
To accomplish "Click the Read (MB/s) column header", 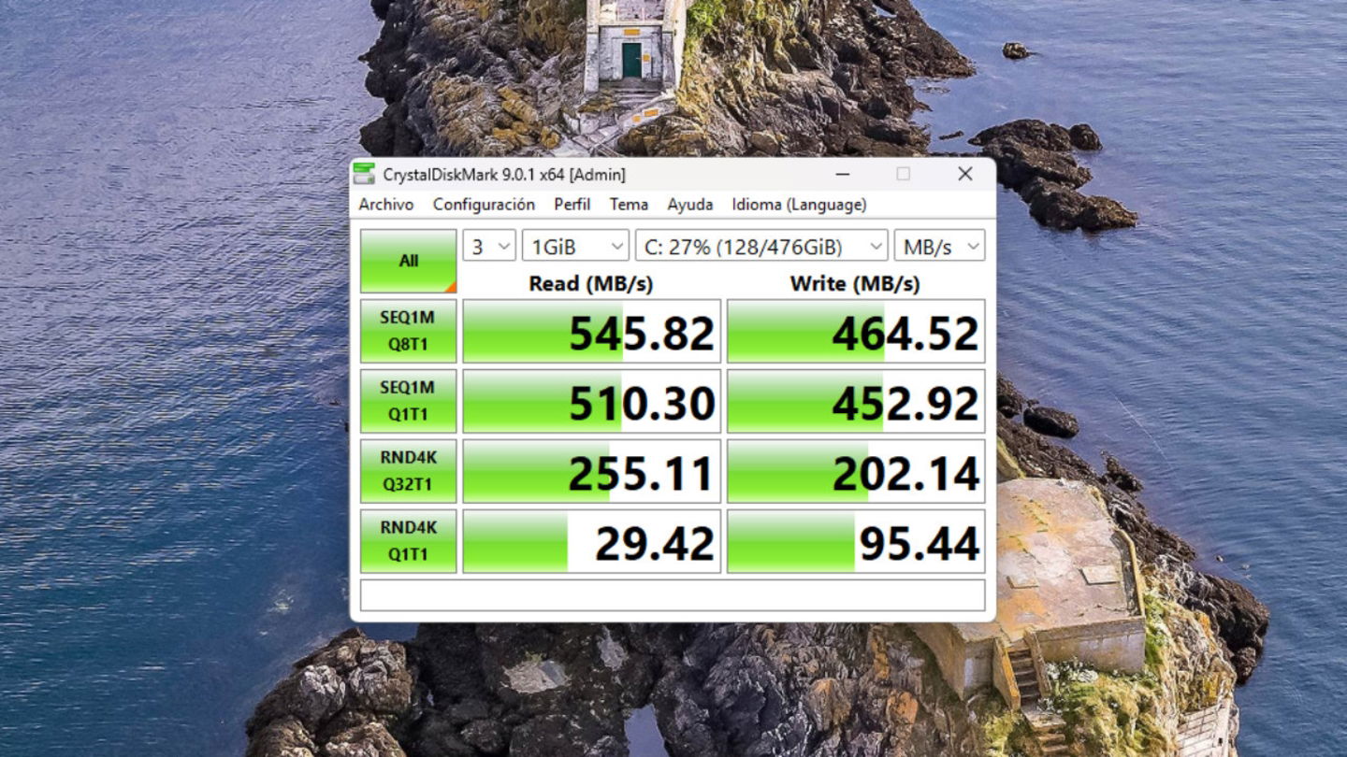I will coord(591,283).
